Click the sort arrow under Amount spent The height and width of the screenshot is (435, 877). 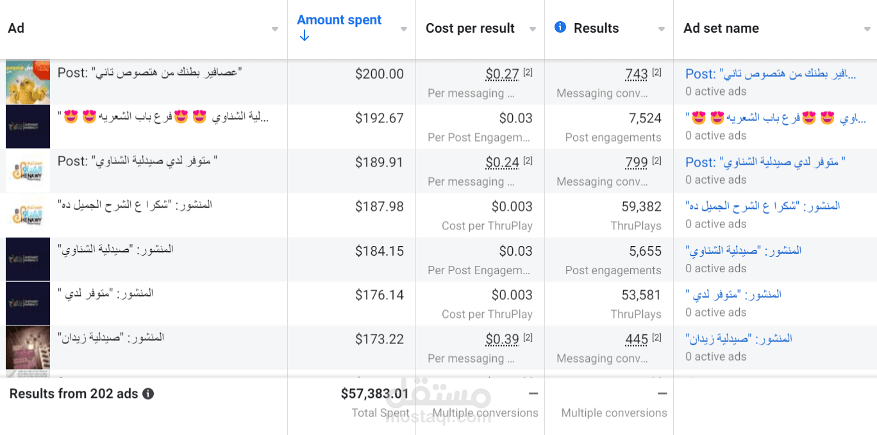(305, 37)
